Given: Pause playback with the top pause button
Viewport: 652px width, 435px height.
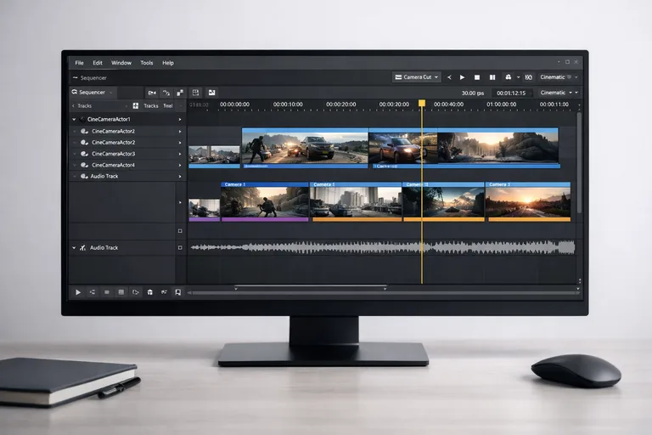Looking at the screenshot, I should coord(492,77).
